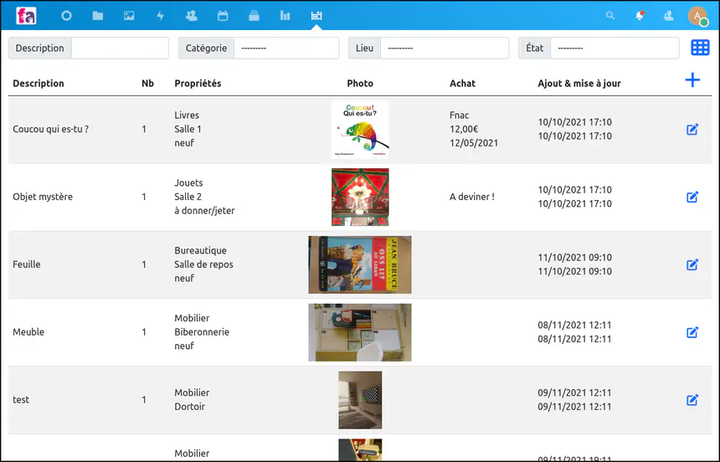Screen dimensions: 720x462
Task: Click the lightning bolt activity icon
Action: [x=160, y=16]
